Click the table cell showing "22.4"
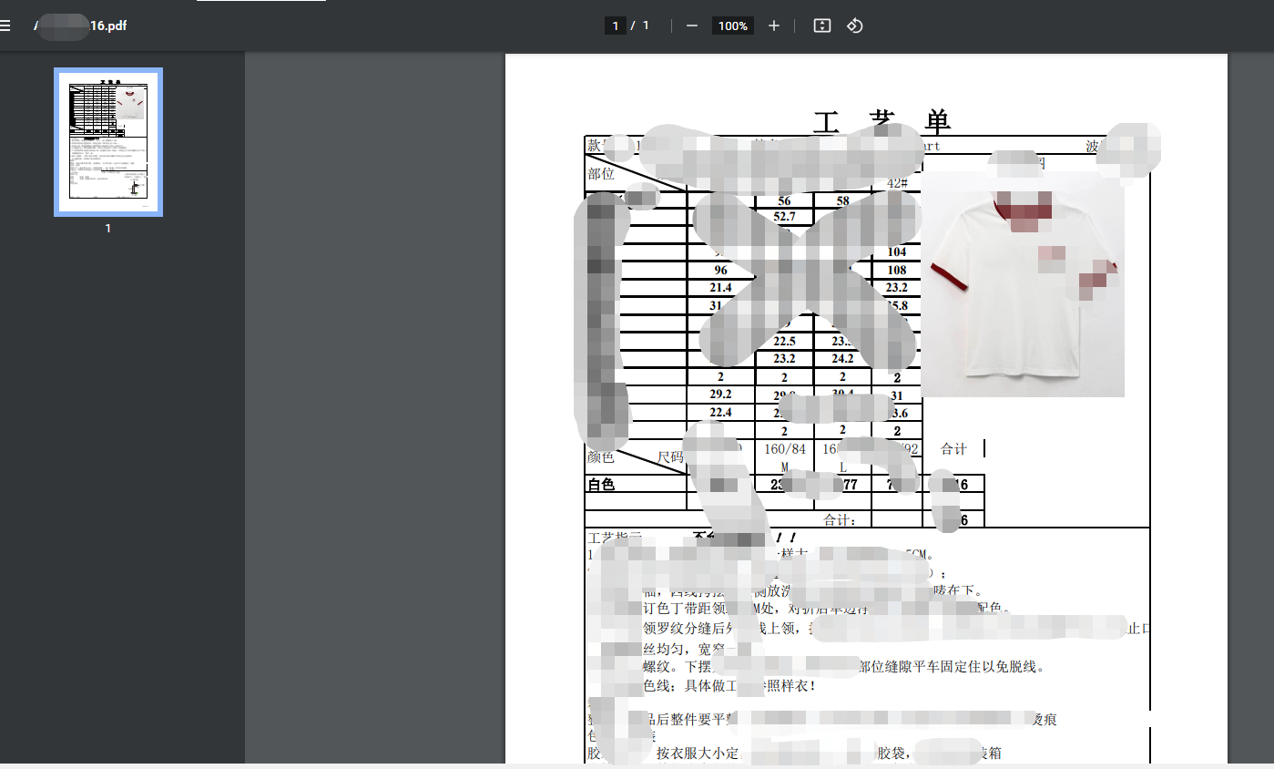Viewport: 1274px width, 769px height. click(721, 413)
